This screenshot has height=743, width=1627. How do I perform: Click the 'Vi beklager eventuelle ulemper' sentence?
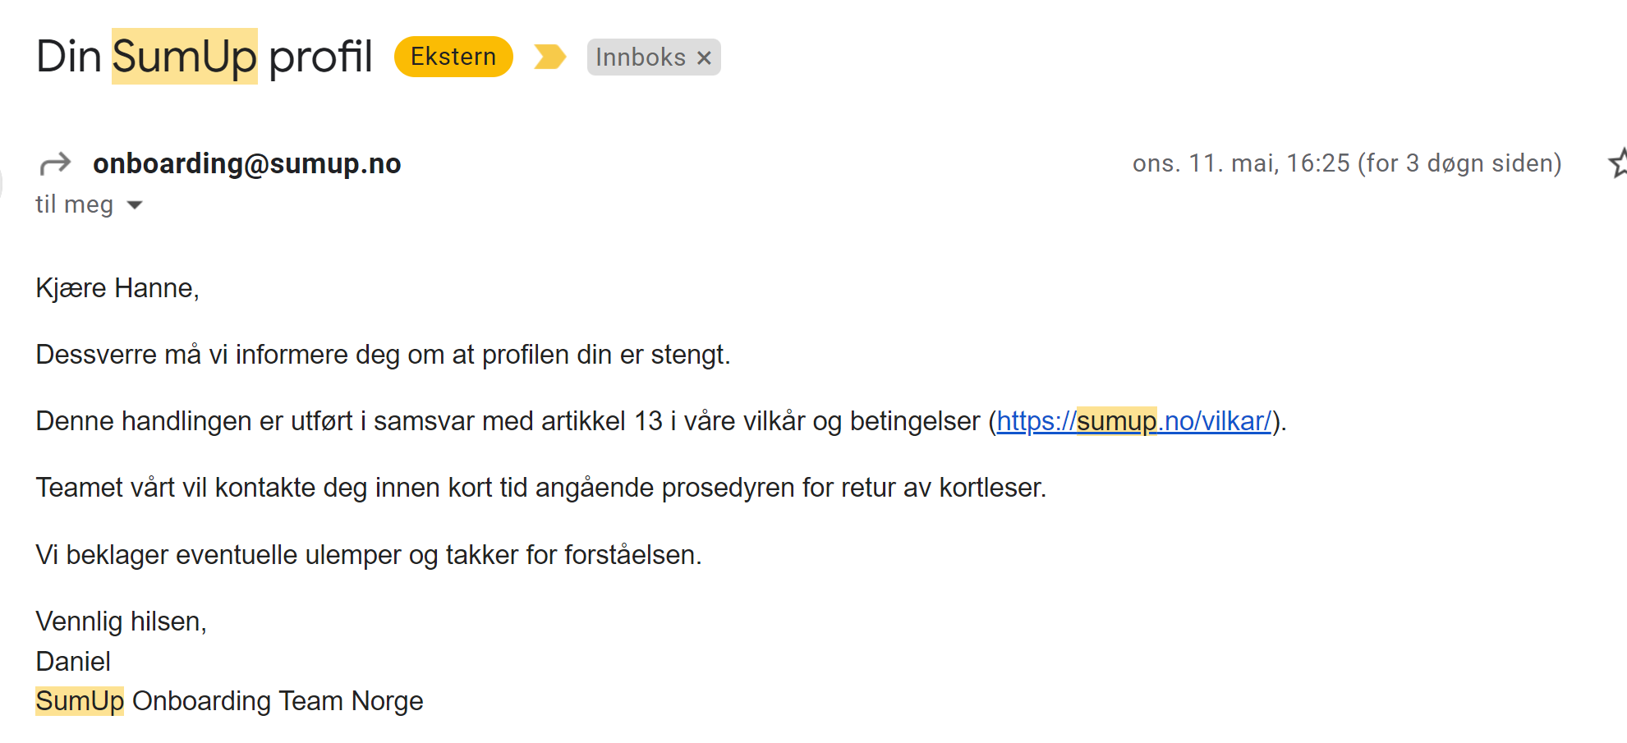coord(368,555)
